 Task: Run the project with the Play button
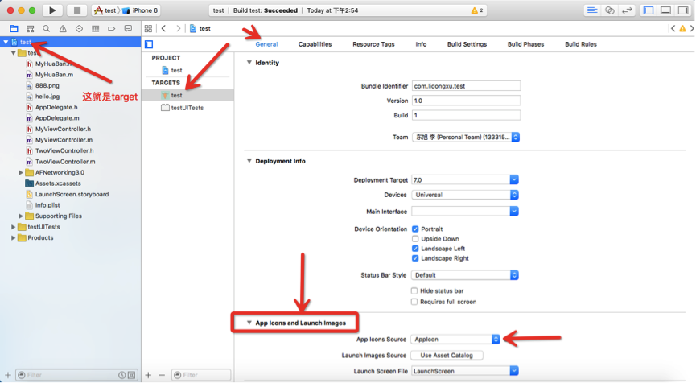click(x=52, y=10)
